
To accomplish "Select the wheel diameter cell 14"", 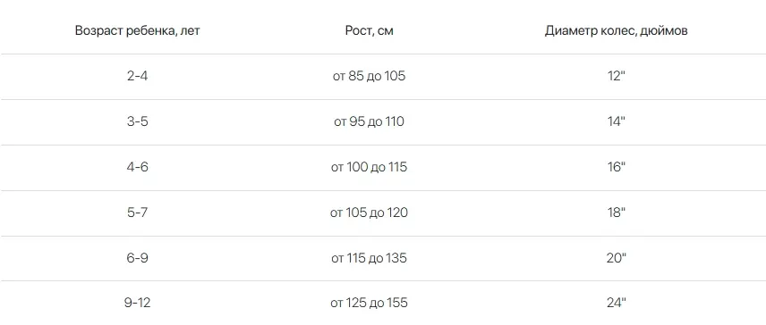I will [616, 121].
